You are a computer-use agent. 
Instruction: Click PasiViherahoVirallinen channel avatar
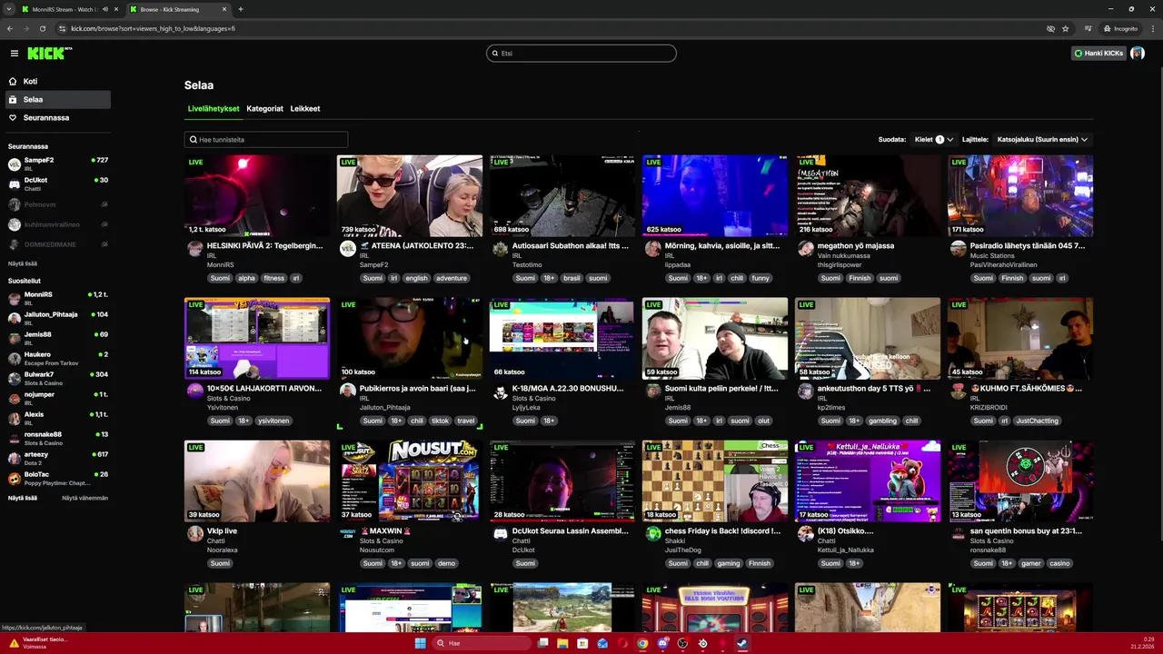[958, 251]
